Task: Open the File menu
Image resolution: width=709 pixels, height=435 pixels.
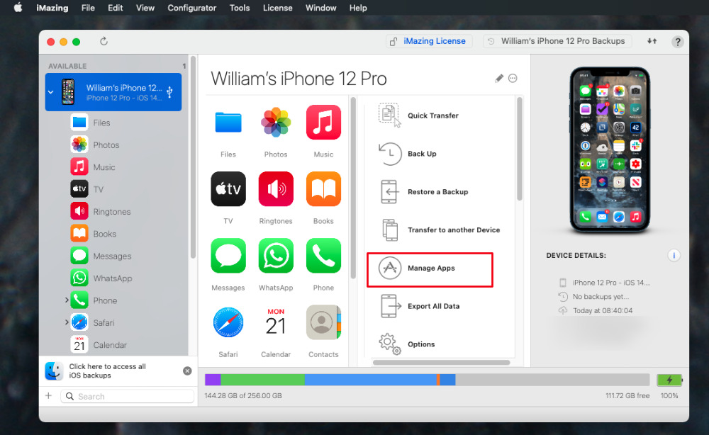Action: coord(88,8)
